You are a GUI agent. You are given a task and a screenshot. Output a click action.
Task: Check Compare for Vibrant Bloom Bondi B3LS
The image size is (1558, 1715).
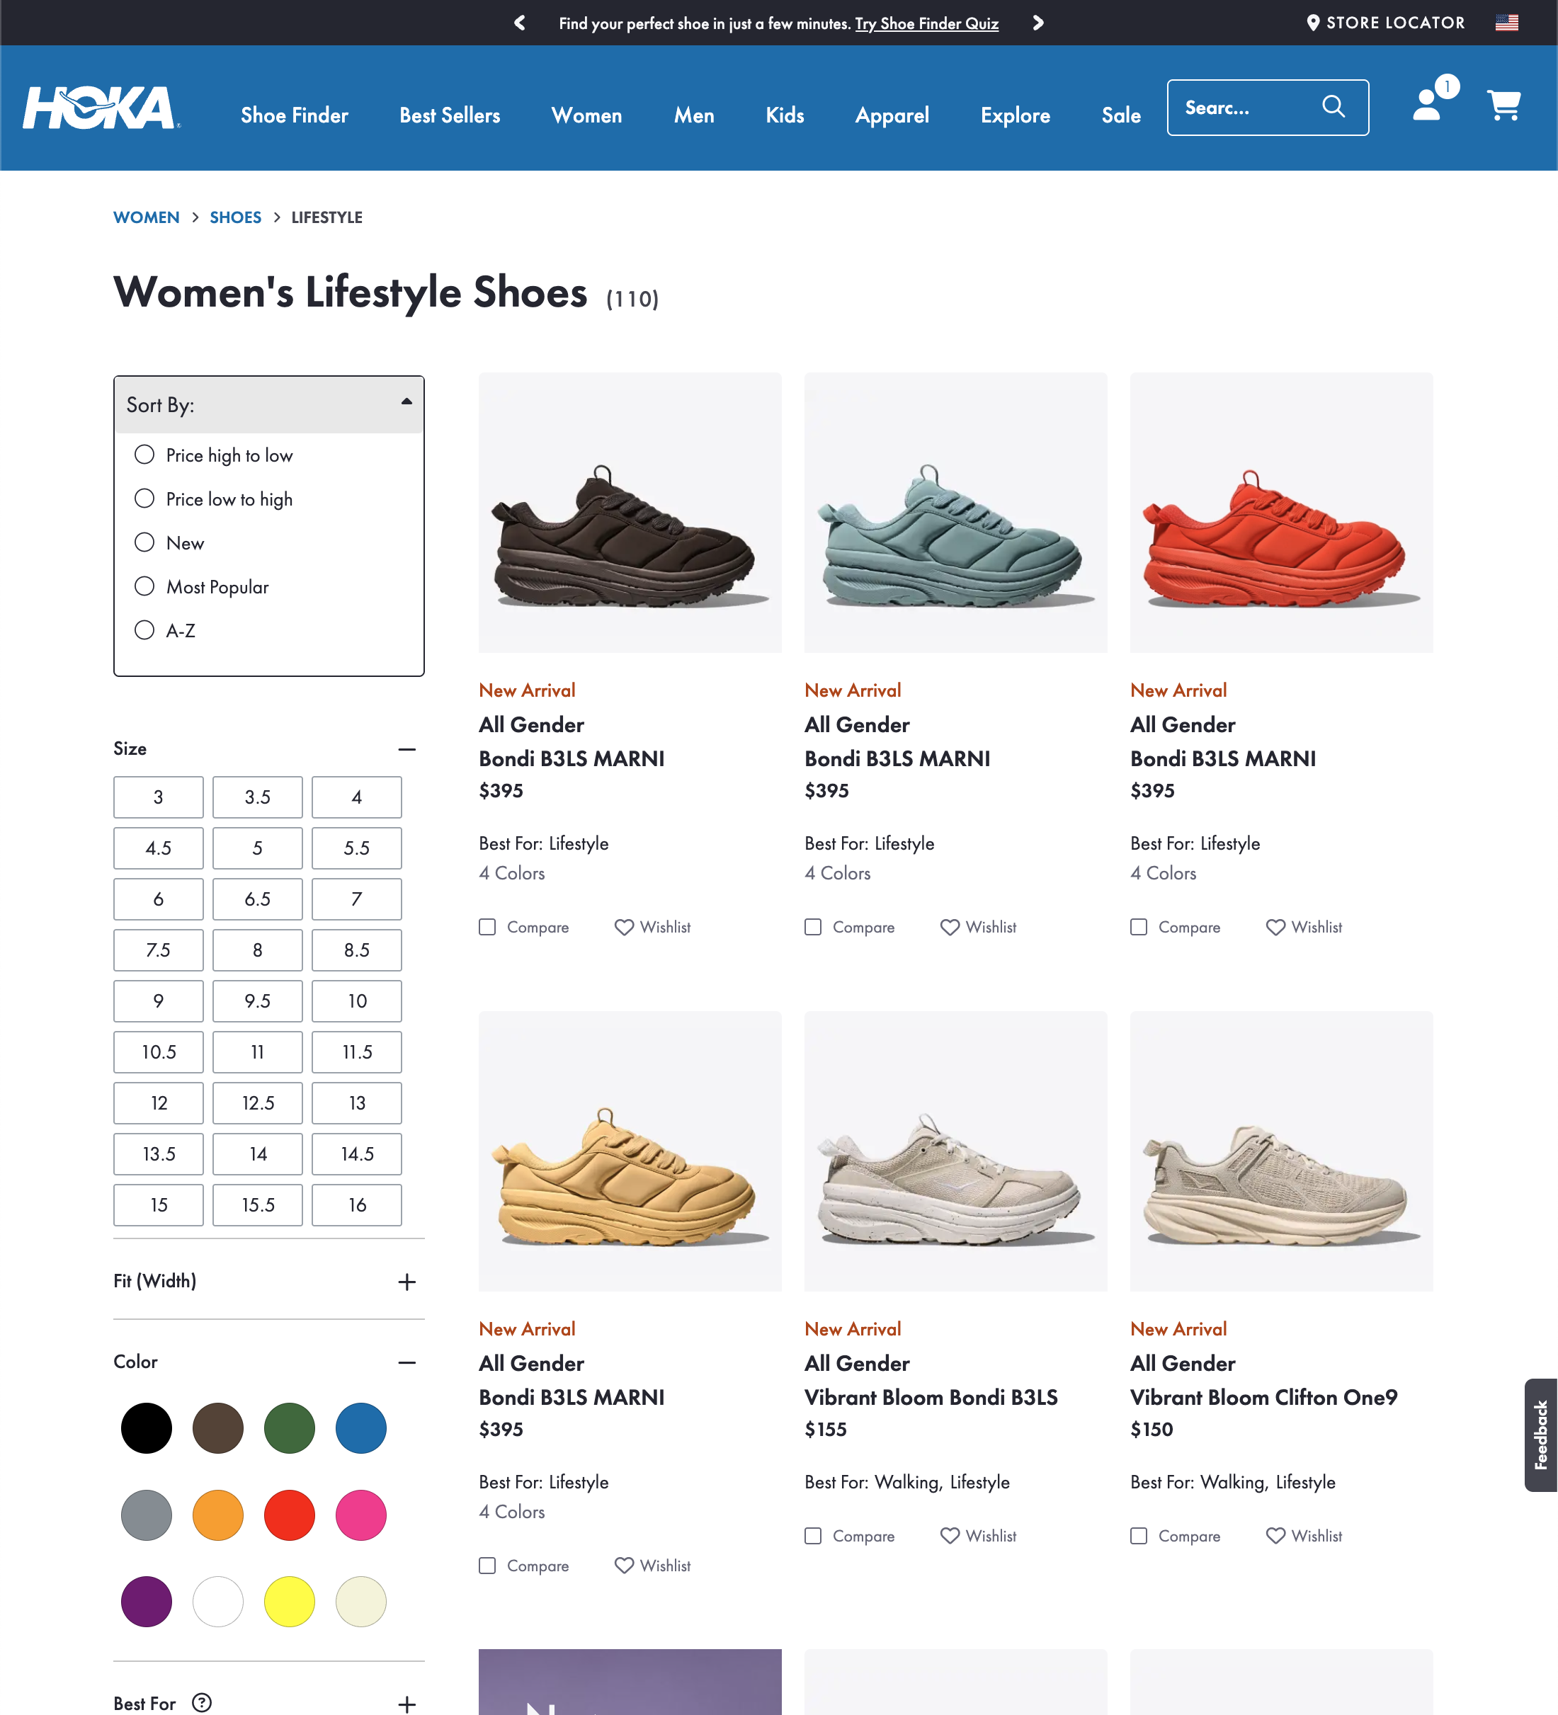point(812,1536)
